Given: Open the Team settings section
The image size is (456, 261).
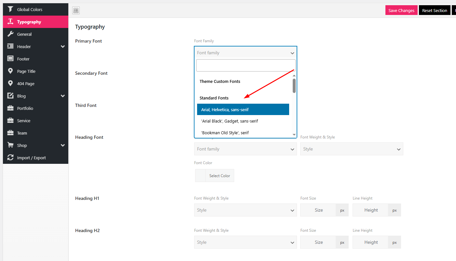Looking at the screenshot, I should tap(35, 133).
